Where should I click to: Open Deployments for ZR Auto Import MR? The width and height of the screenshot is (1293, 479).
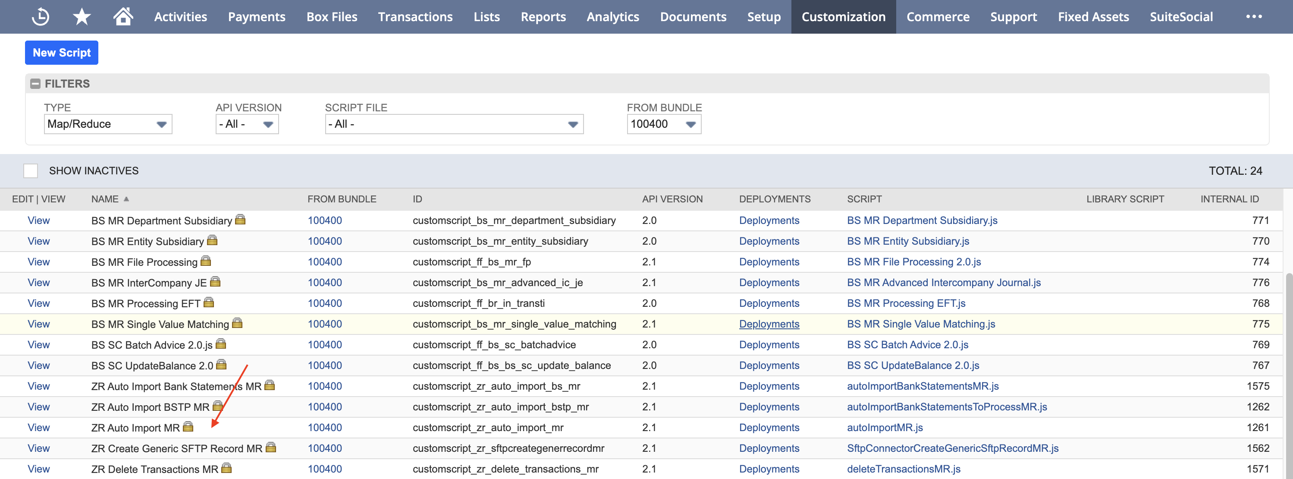point(769,427)
